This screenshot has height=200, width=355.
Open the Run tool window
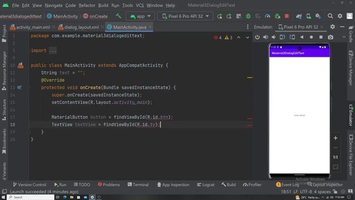(x=60, y=184)
